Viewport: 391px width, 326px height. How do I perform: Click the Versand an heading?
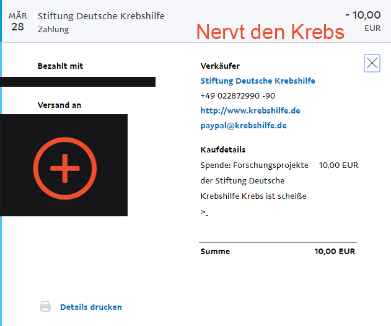[59, 105]
